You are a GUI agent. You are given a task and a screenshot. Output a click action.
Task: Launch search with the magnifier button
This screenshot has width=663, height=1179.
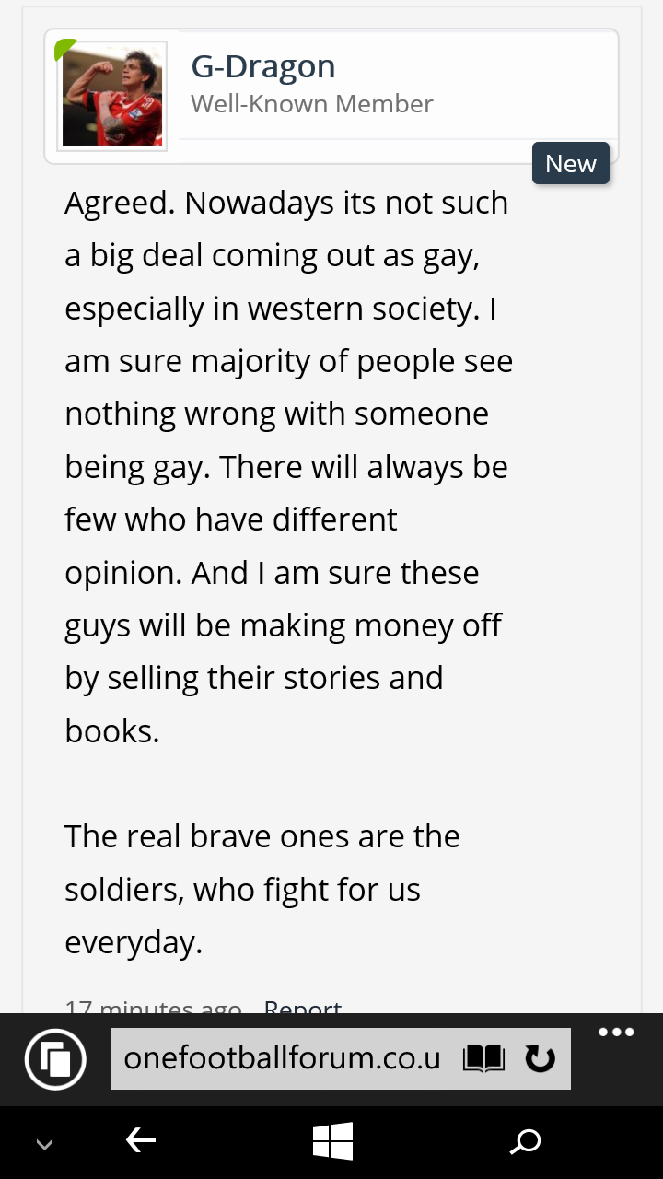point(525,1142)
